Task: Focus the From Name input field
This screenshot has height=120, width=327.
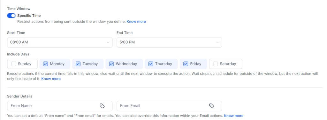Action: 60,106
